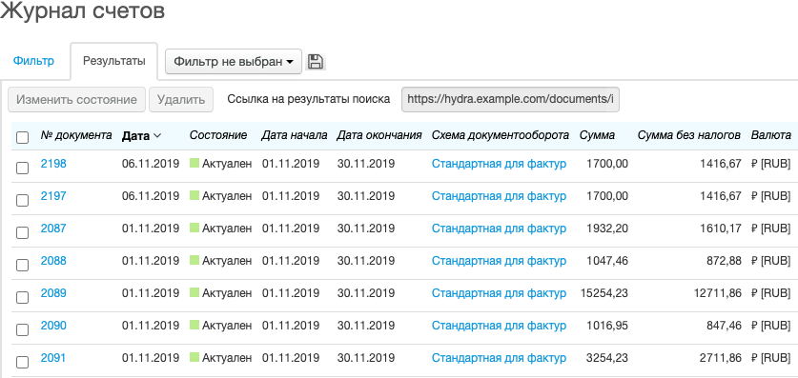Open Стандартная для фактур link in row 2091

click(x=499, y=358)
